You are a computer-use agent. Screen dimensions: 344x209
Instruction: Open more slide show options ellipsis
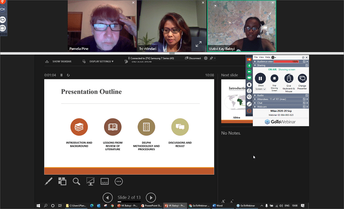pyautogui.click(x=119, y=181)
